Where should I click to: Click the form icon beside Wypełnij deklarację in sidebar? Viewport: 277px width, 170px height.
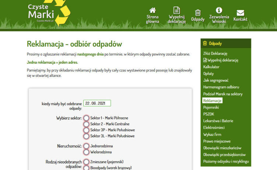point(205,60)
